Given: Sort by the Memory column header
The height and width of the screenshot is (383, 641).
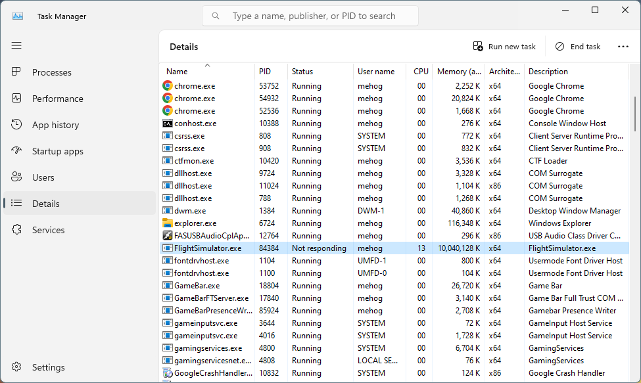Looking at the screenshot, I should pos(458,72).
